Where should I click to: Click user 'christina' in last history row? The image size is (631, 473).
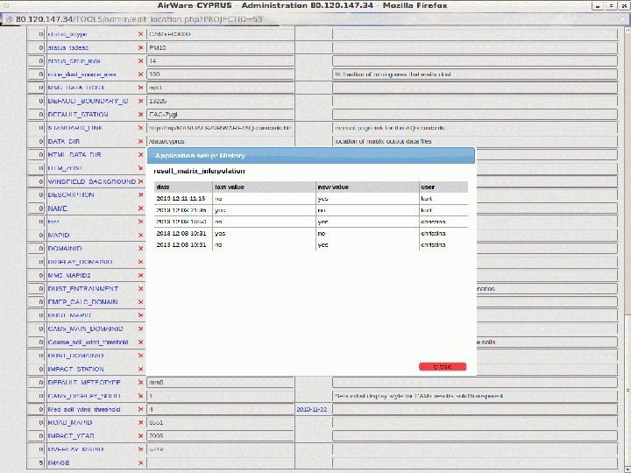(433, 244)
